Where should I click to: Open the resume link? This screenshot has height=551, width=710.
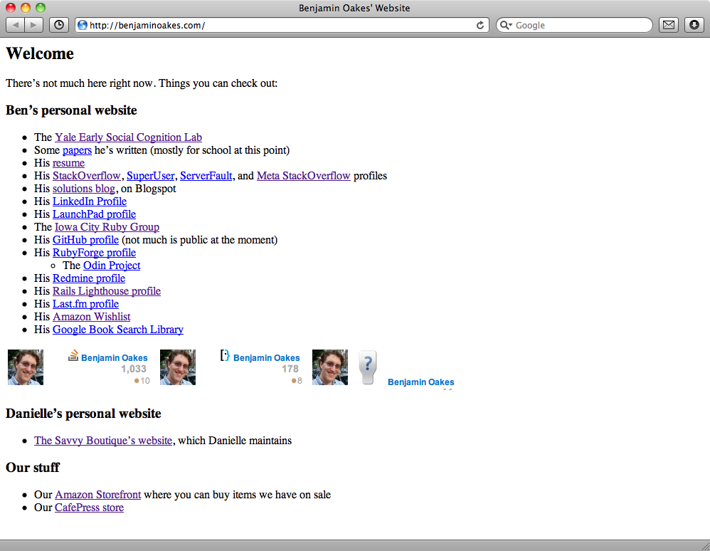69,163
